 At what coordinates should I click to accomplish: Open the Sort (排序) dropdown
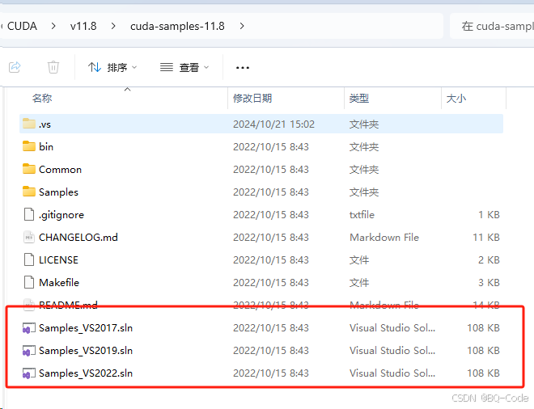pos(112,67)
